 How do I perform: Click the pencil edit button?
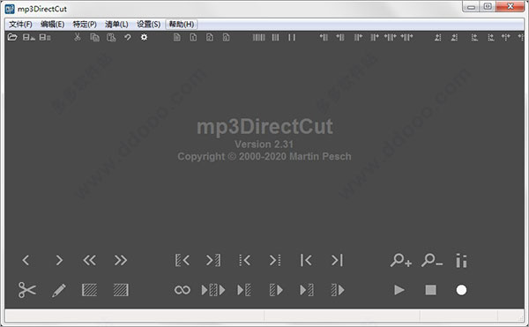59,290
